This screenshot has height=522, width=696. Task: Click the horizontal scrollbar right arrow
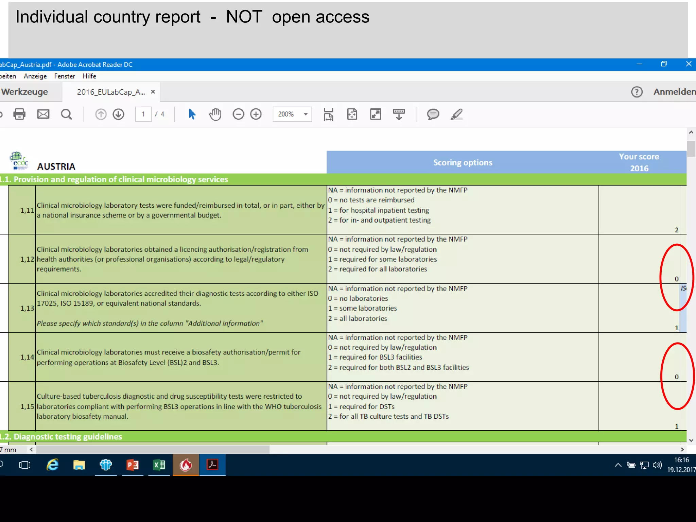point(682,449)
